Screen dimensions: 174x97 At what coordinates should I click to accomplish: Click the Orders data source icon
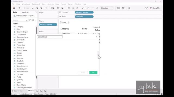pos(14,16)
